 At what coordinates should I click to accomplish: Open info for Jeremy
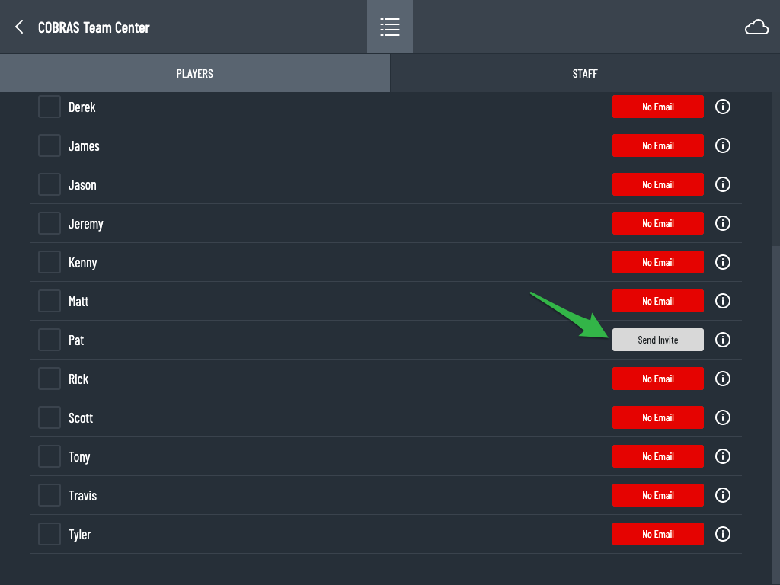[x=723, y=223]
